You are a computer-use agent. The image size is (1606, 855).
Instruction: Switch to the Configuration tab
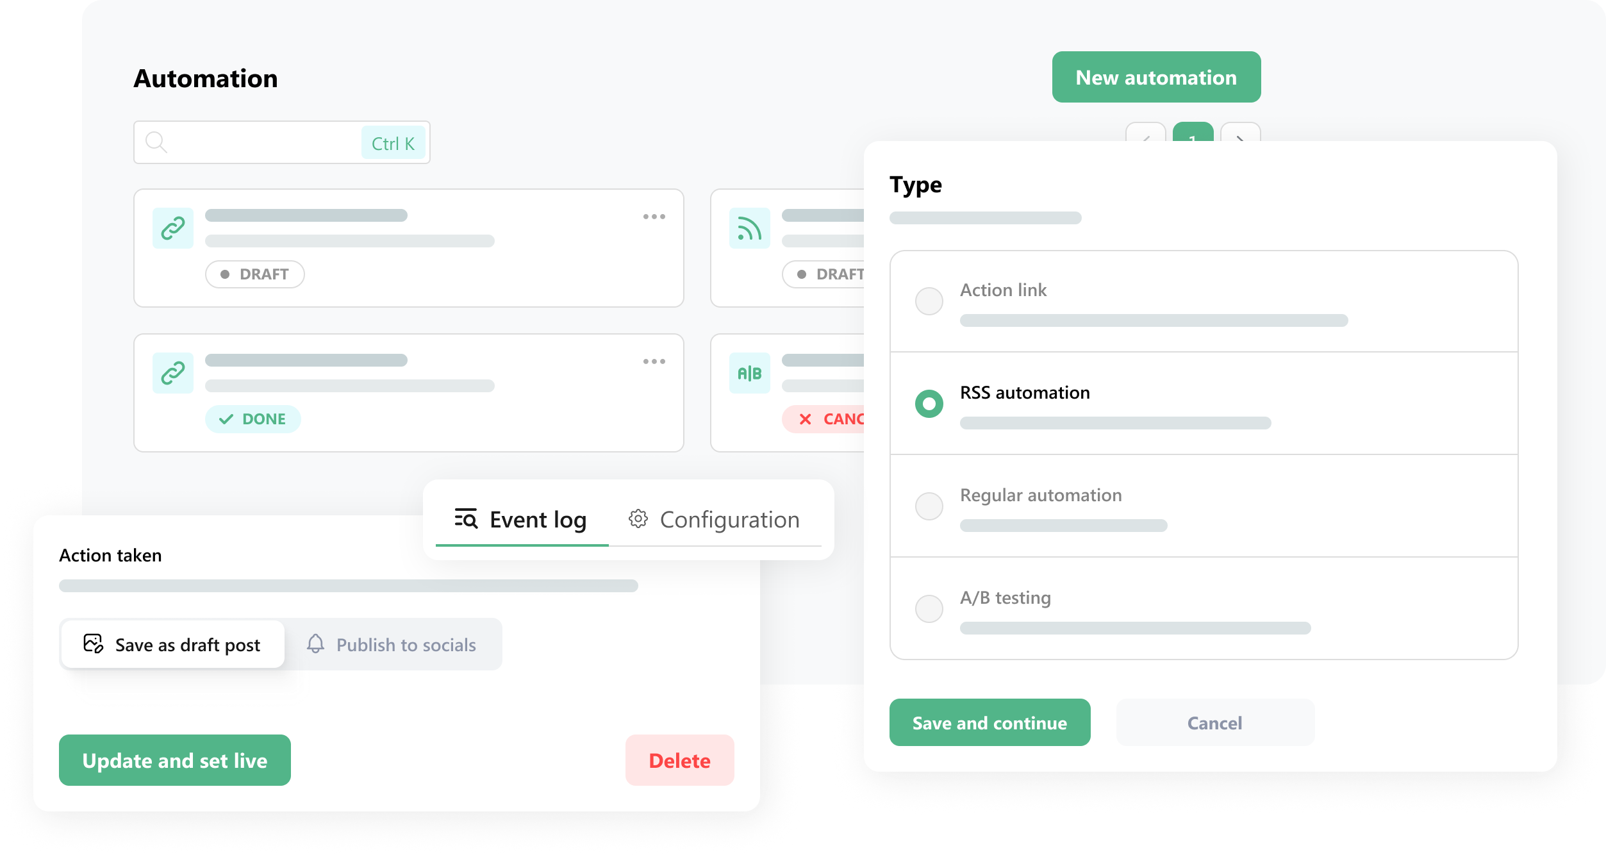714,519
